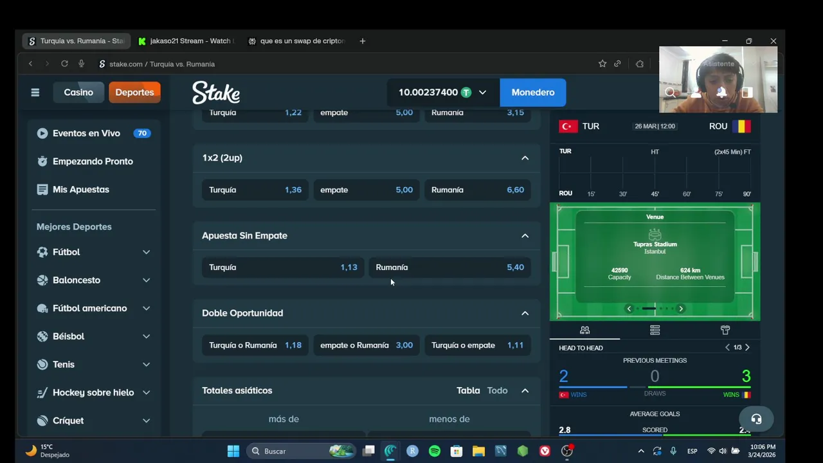The width and height of the screenshot is (823, 463).
Task: Open the hamburger sidebar menu
Action: (35, 93)
